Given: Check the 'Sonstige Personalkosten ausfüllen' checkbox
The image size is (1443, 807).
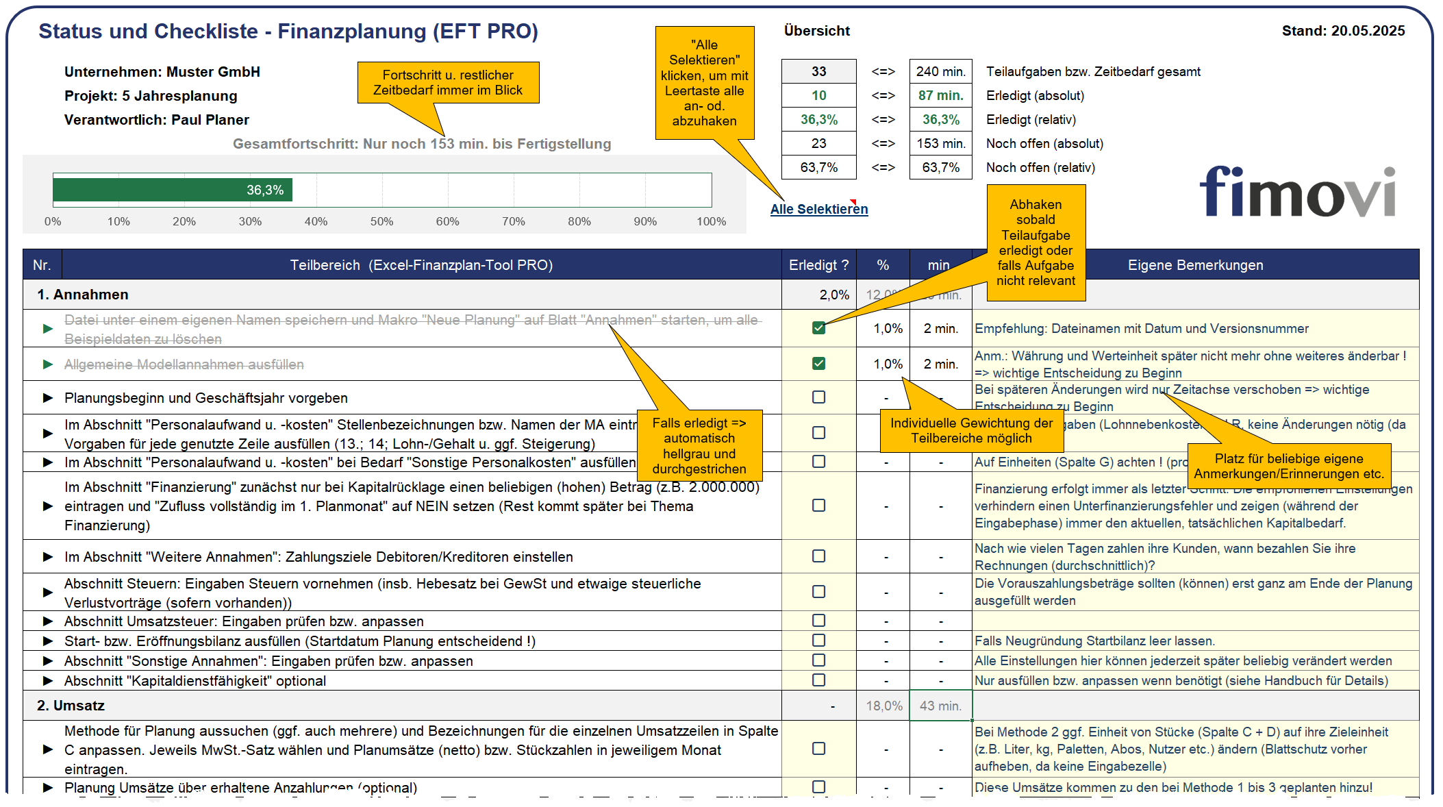Looking at the screenshot, I should tap(818, 462).
